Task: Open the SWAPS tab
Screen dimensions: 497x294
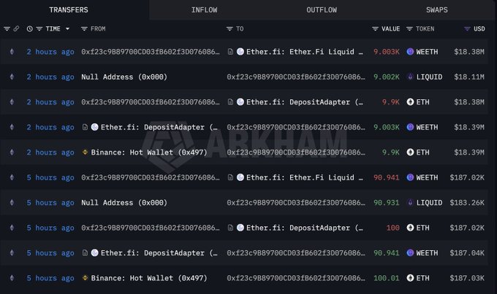Action: [437, 9]
